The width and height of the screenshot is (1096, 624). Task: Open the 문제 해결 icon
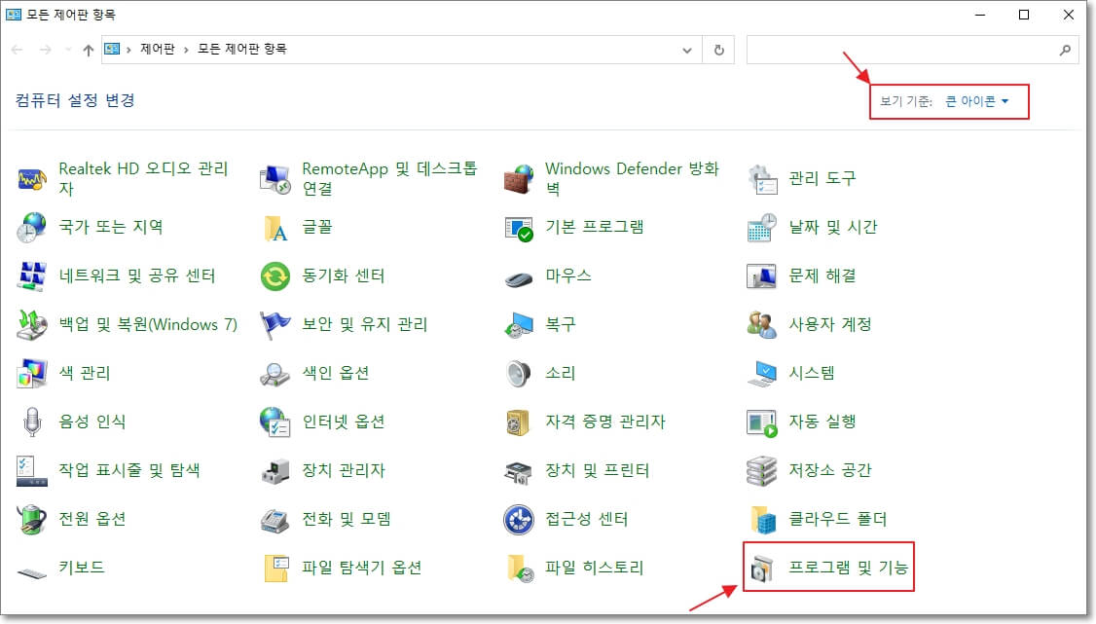tap(762, 276)
